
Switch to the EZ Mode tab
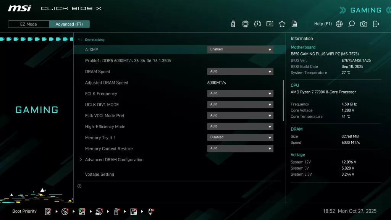click(28, 24)
